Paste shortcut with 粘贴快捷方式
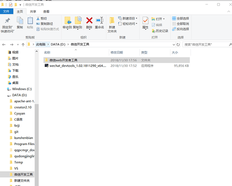 point(48,29)
